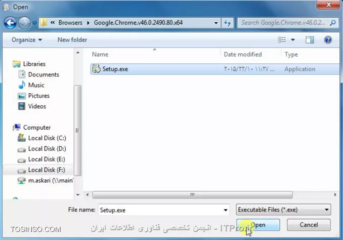Click the Videos filmstrip icon
Screen dimensions: 343x240
22,106
